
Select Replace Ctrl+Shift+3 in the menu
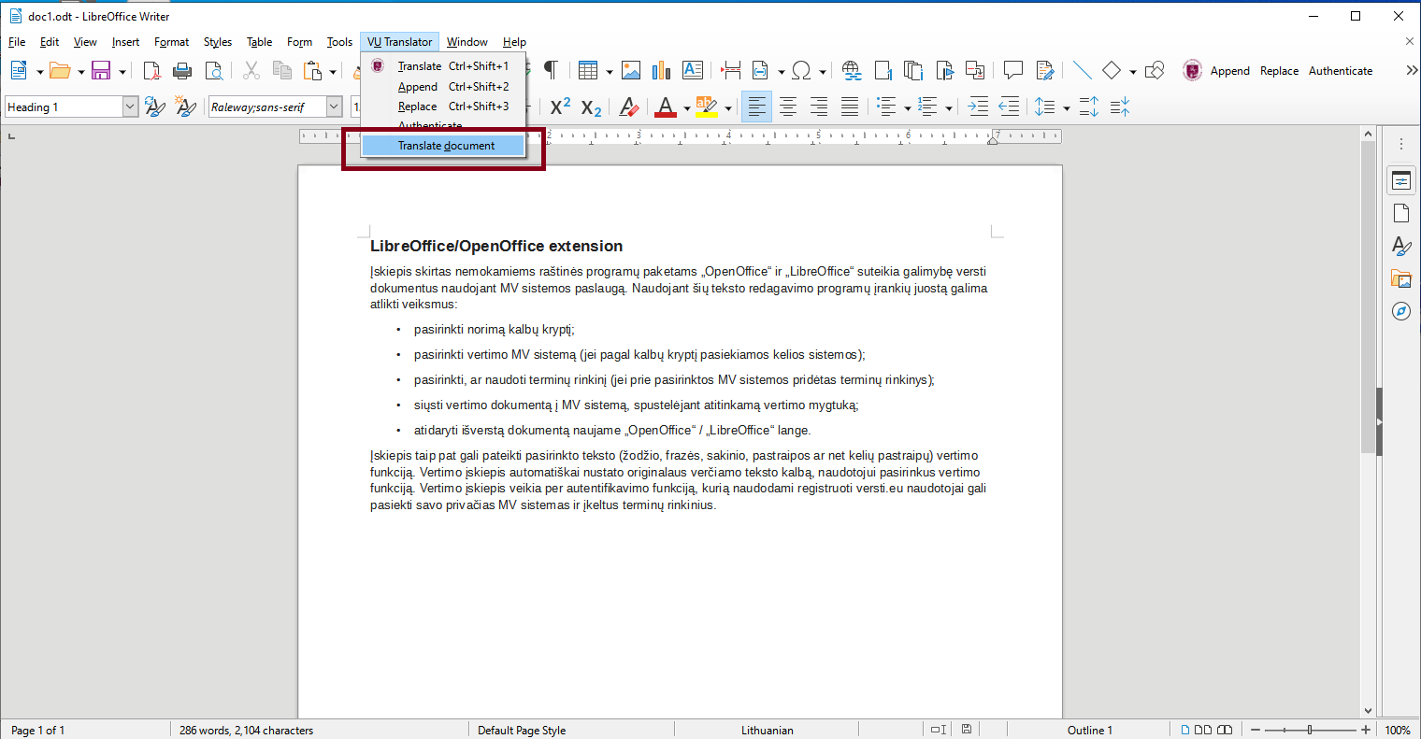(443, 107)
